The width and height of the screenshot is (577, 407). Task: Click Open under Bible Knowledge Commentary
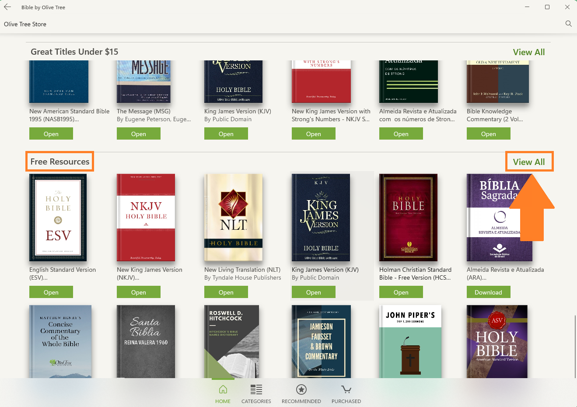pos(489,133)
